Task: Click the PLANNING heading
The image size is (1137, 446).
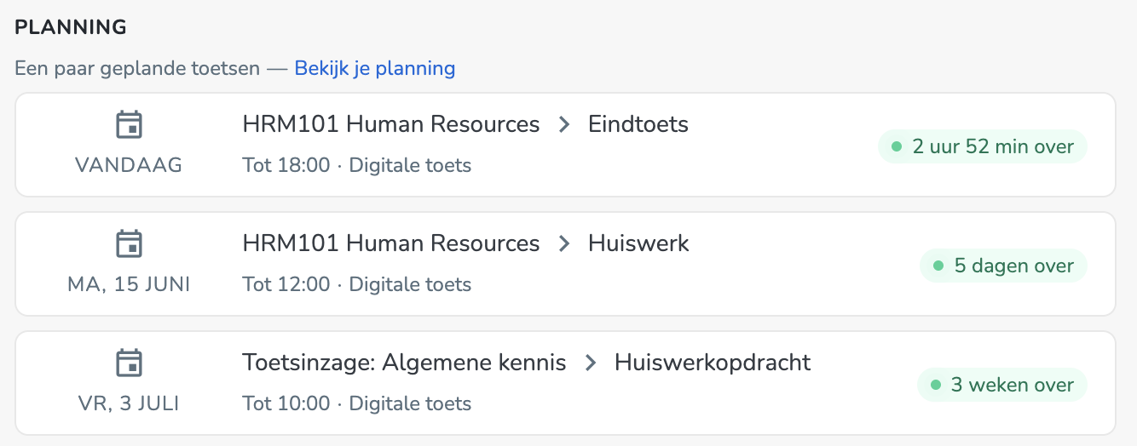Action: point(71,27)
